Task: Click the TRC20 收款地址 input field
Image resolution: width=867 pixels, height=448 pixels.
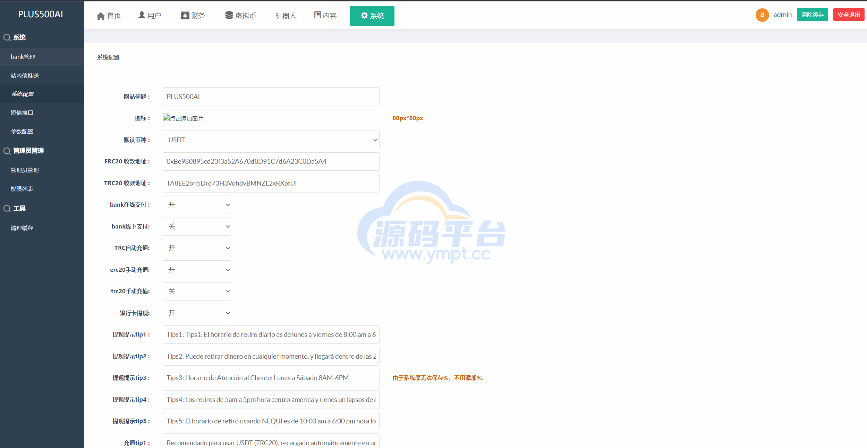Action: coord(271,183)
